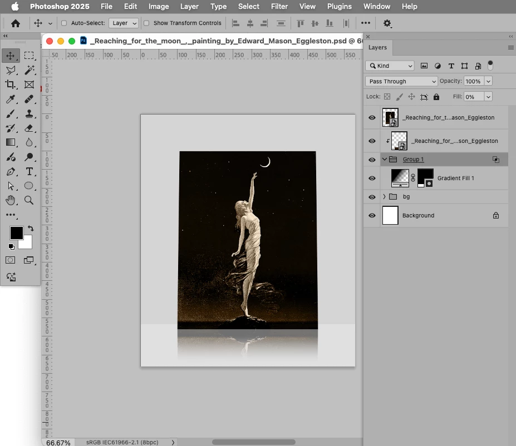The image size is (516, 446).
Task: Open the Fill slider dropdown arrow
Action: pos(488,97)
